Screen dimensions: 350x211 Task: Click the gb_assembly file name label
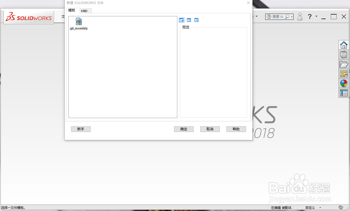[x=79, y=28]
